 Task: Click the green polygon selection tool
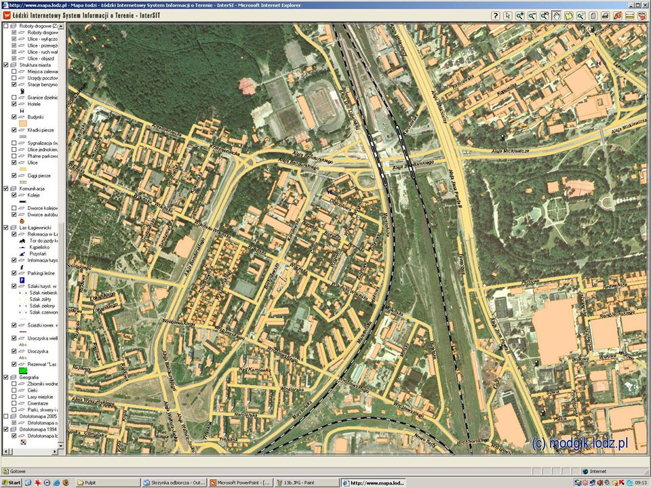pyautogui.click(x=569, y=16)
